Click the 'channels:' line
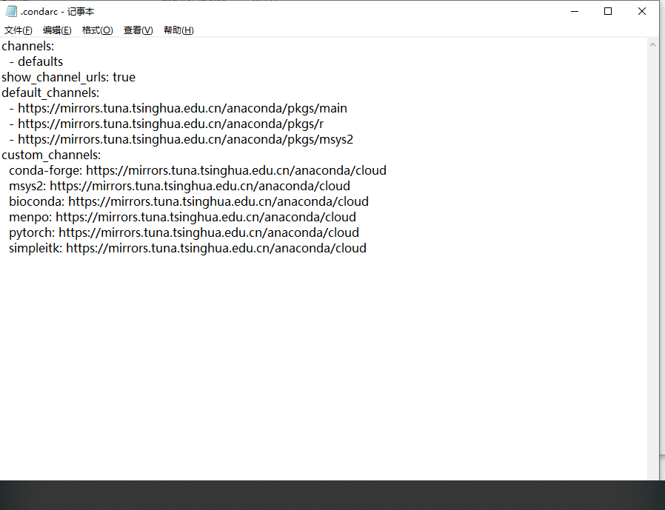This screenshot has height=510, width=665. coord(28,46)
